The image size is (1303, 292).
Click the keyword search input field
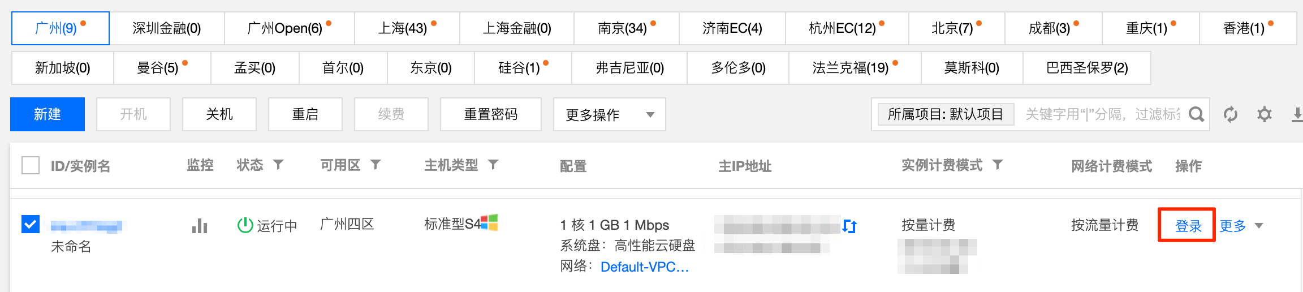coord(1102,115)
